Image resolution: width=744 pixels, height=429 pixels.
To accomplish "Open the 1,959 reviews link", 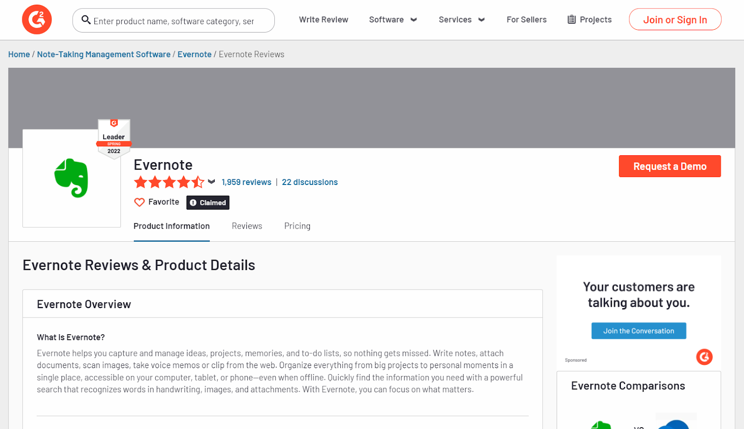I will 246,182.
